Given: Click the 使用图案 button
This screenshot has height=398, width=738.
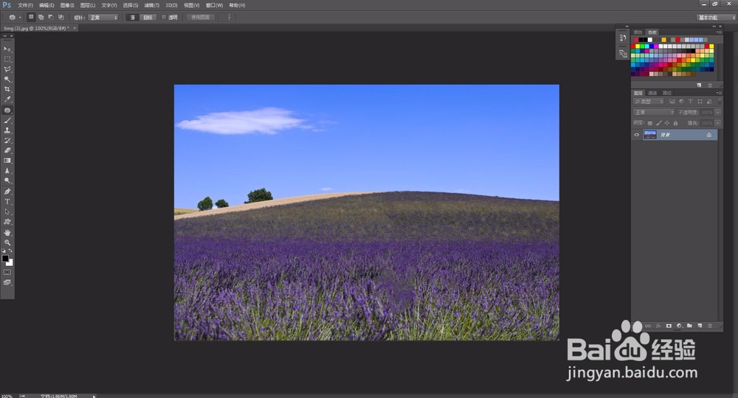Looking at the screenshot, I should coord(201,18).
